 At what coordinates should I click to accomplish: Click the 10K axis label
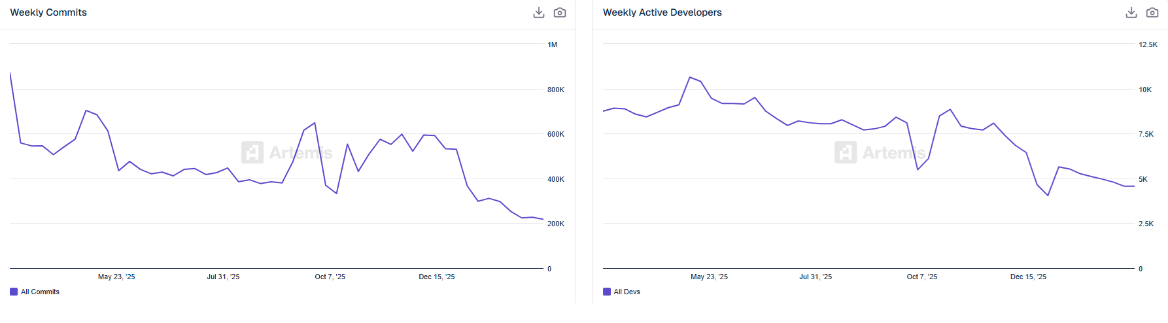point(1145,90)
